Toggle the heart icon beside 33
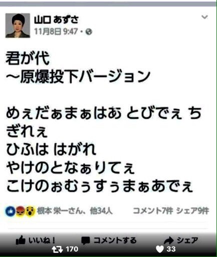This screenshot has width=217, height=257. click(x=159, y=249)
